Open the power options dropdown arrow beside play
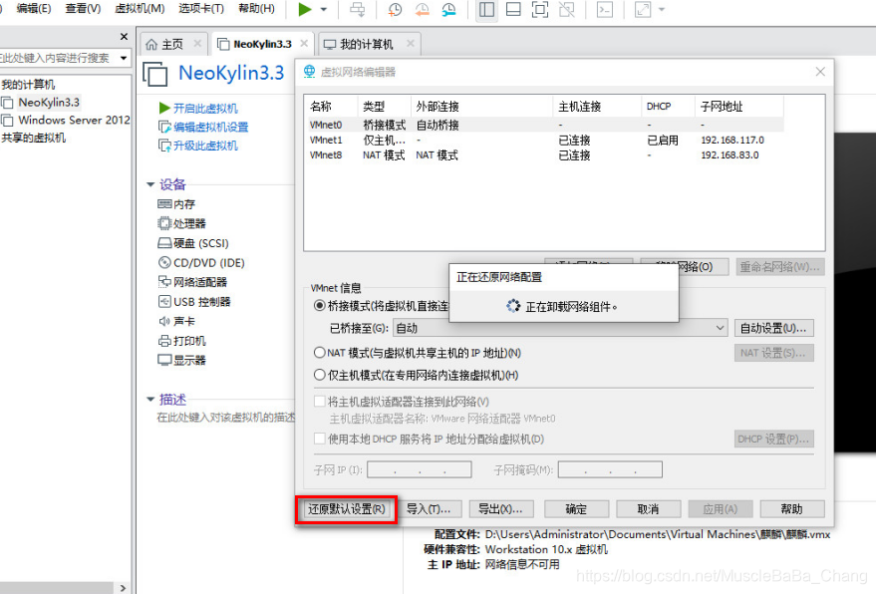This screenshot has width=876, height=594. (x=324, y=10)
